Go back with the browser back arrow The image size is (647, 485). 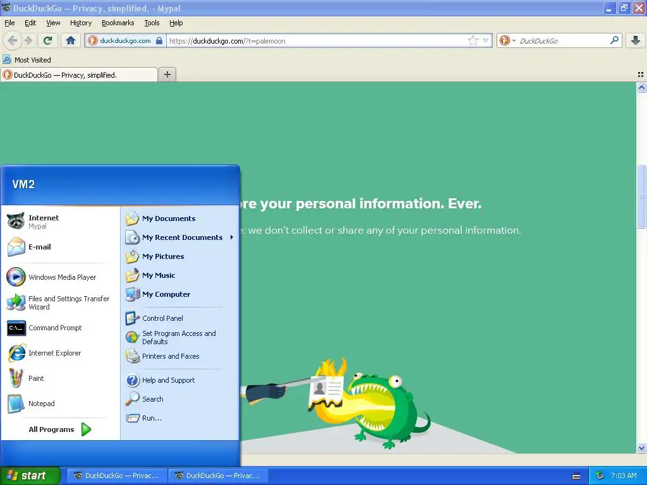(13, 40)
